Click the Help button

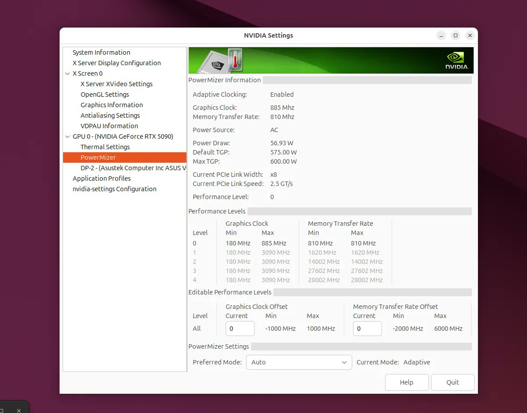coord(407,382)
